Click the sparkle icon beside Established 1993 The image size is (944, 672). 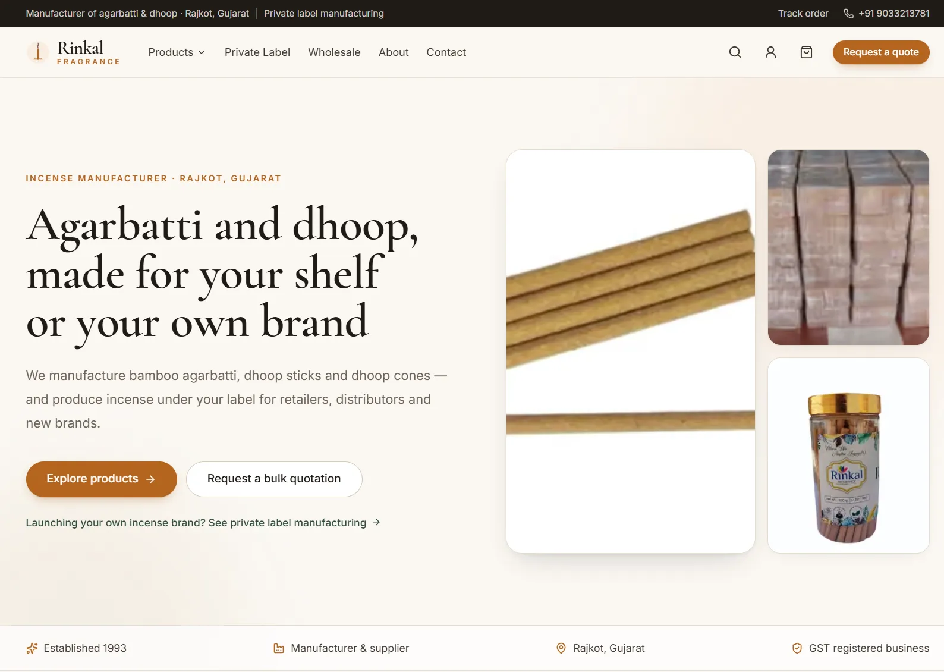[32, 648]
